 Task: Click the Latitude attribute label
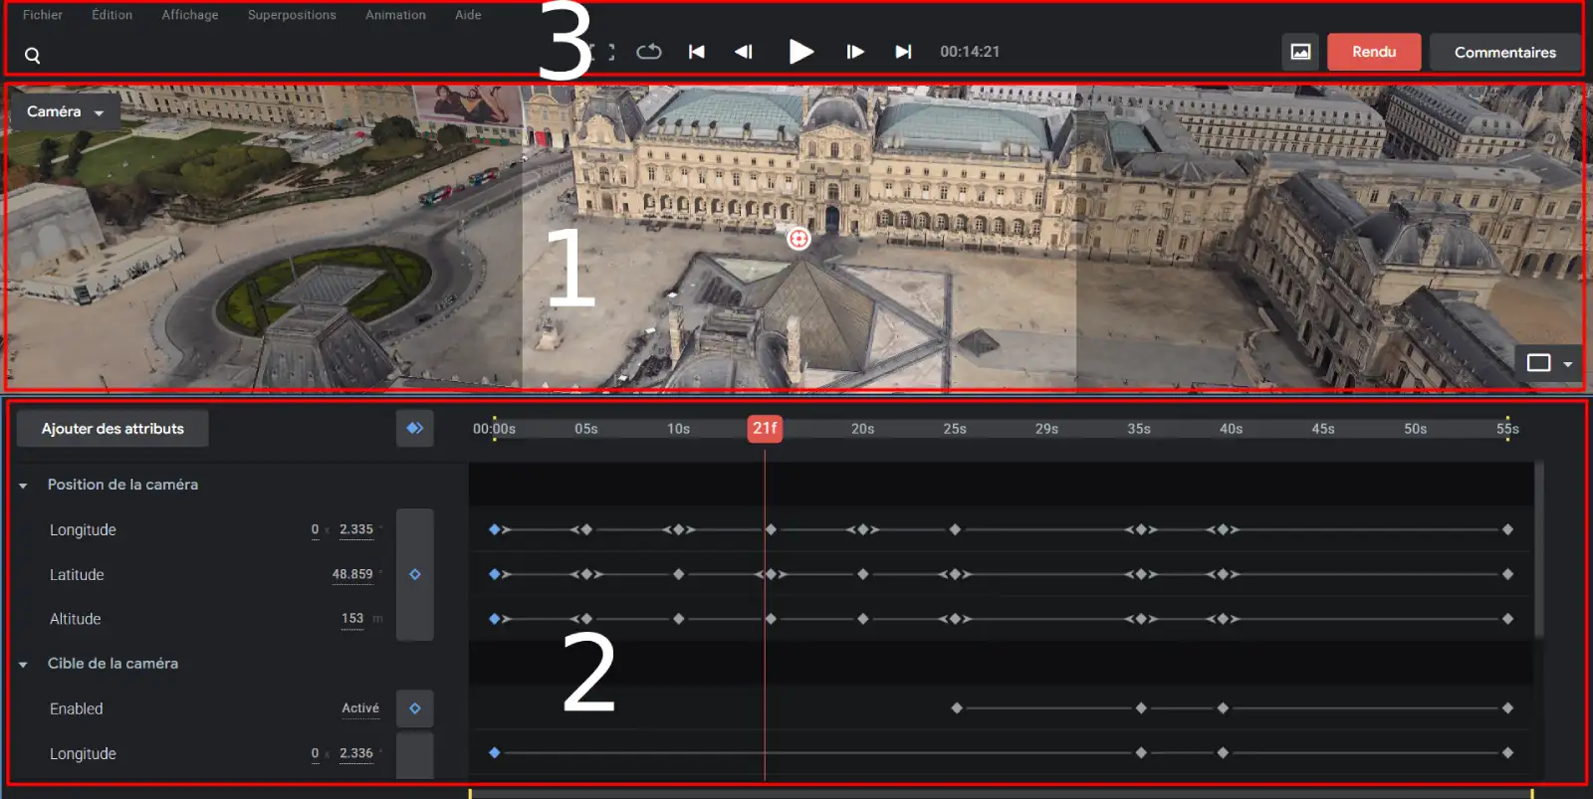coord(77,575)
